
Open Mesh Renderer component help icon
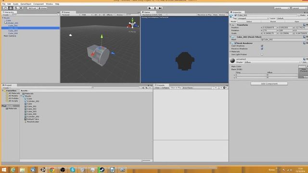click(304, 43)
